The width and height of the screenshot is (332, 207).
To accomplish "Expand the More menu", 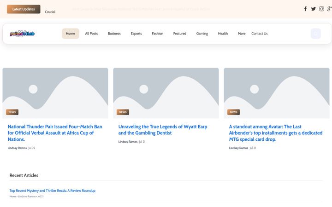I will (242, 34).
